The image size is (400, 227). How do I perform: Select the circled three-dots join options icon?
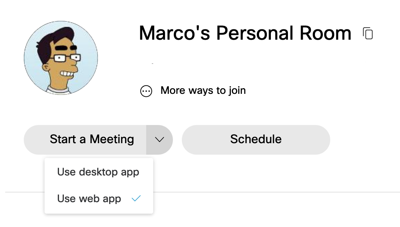(x=146, y=91)
